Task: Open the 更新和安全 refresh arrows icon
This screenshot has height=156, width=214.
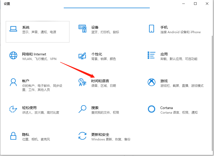Action: pyautogui.click(x=82, y=136)
